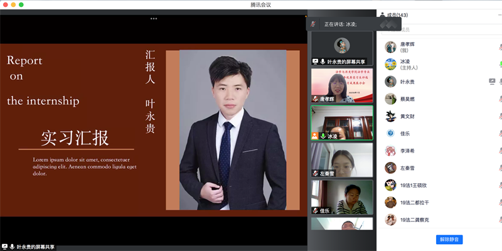Click green full-screen window button

[x=21, y=4]
